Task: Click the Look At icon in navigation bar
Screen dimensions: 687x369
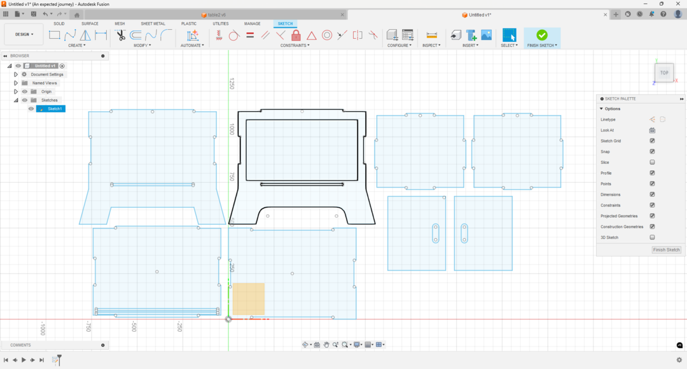Action: 317,345
